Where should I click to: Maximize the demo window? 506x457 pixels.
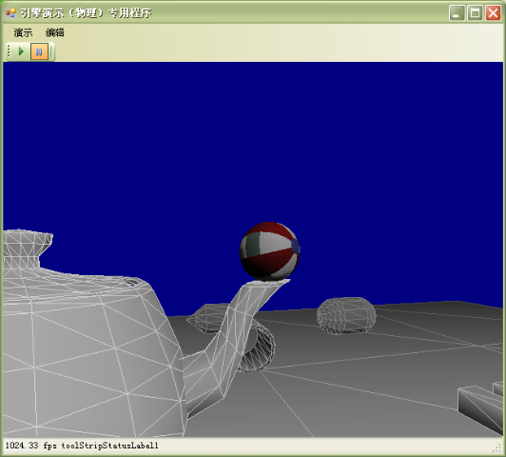tap(475, 13)
